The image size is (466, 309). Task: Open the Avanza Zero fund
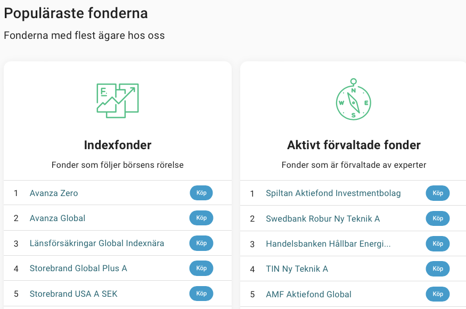click(54, 193)
